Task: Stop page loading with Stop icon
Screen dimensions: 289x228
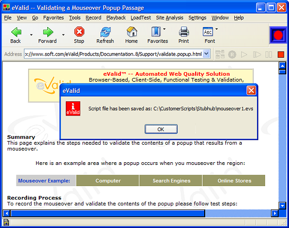Action: pos(79,32)
